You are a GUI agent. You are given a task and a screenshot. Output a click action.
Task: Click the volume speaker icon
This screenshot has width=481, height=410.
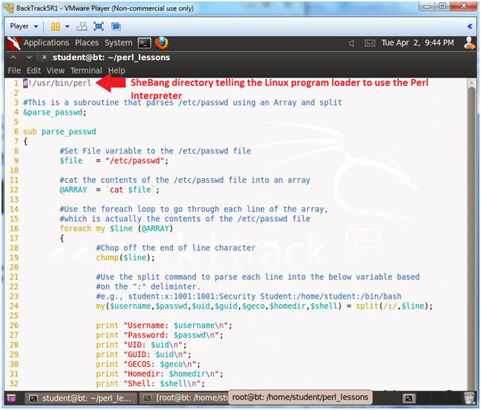coord(352,43)
